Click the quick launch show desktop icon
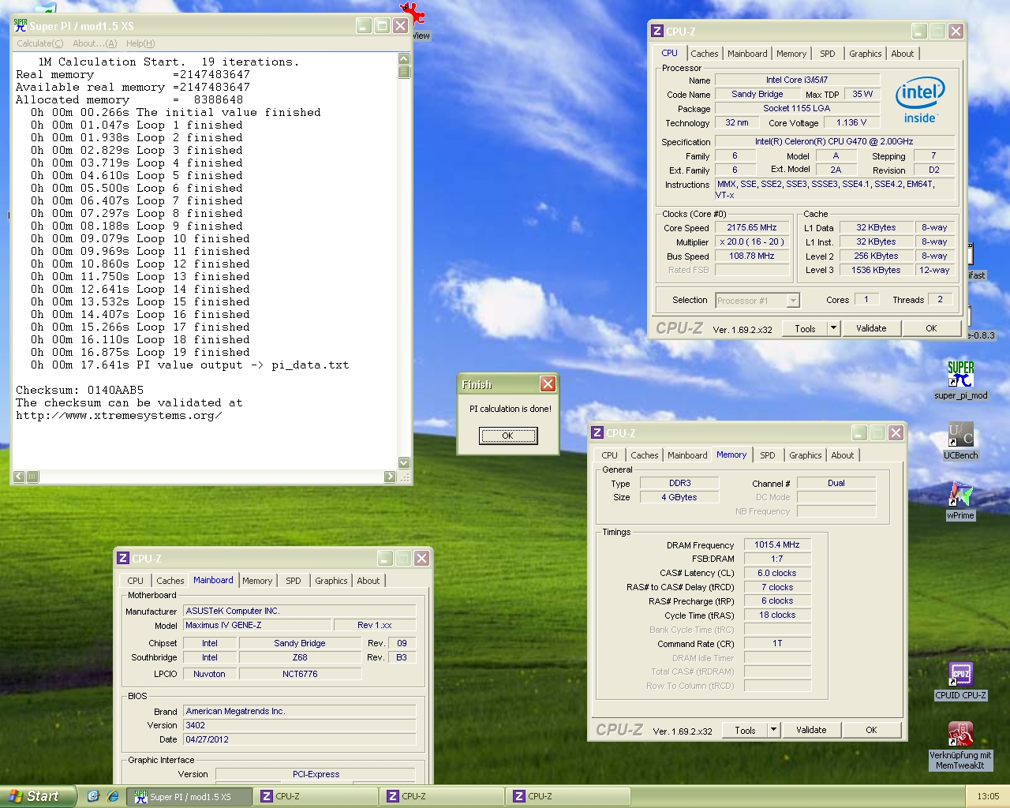 [x=93, y=796]
